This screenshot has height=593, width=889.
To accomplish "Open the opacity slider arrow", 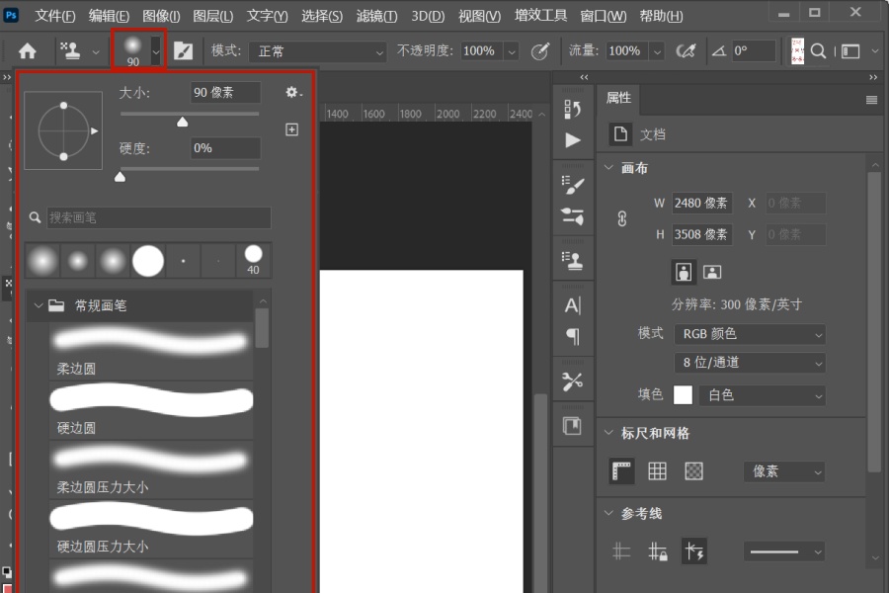I will (x=512, y=51).
